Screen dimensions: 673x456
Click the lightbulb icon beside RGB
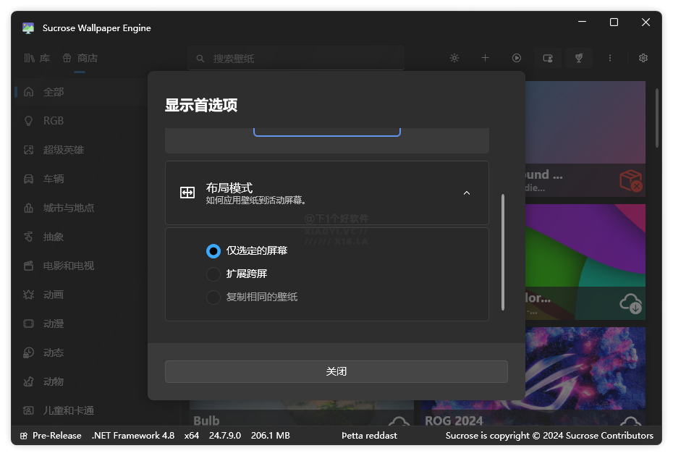click(x=28, y=121)
